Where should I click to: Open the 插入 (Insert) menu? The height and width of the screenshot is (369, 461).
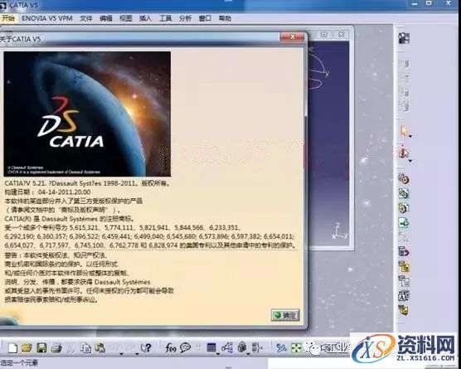click(146, 18)
